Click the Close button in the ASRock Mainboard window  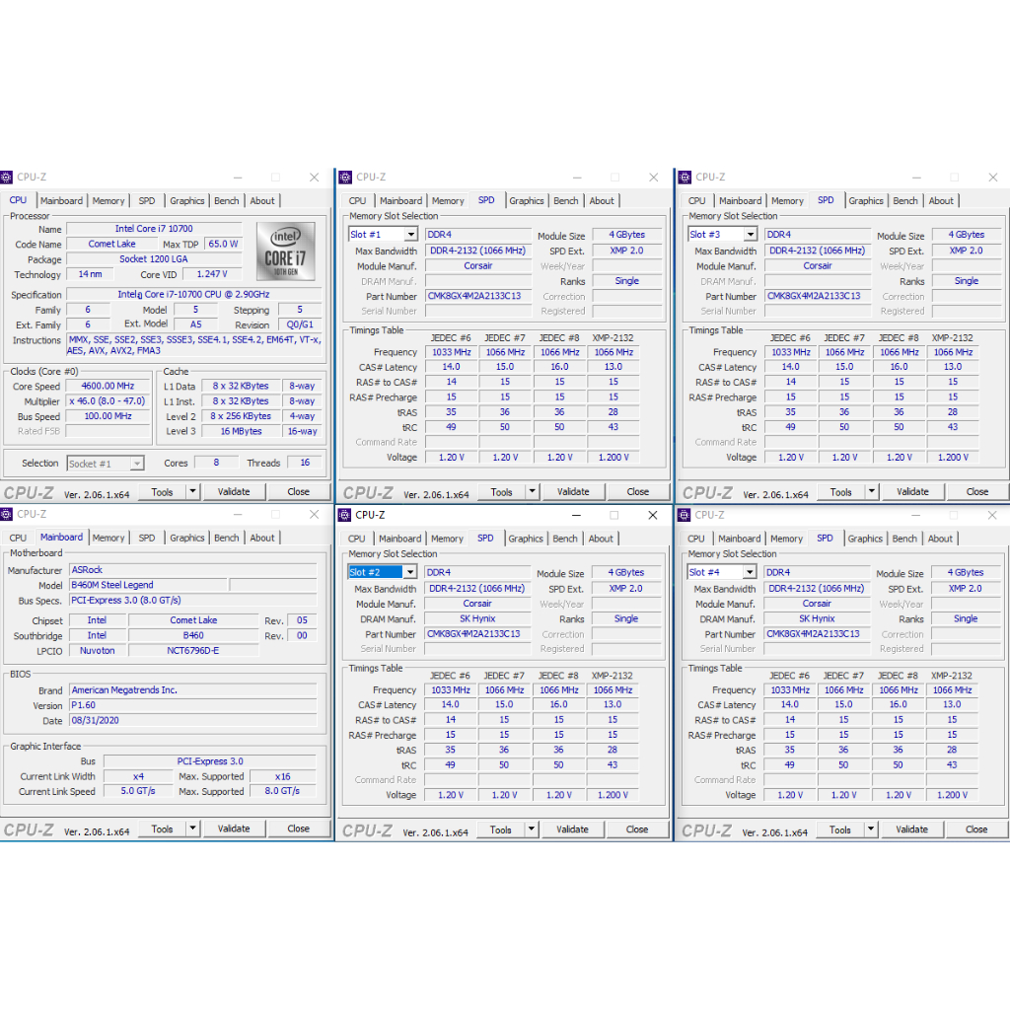(299, 830)
